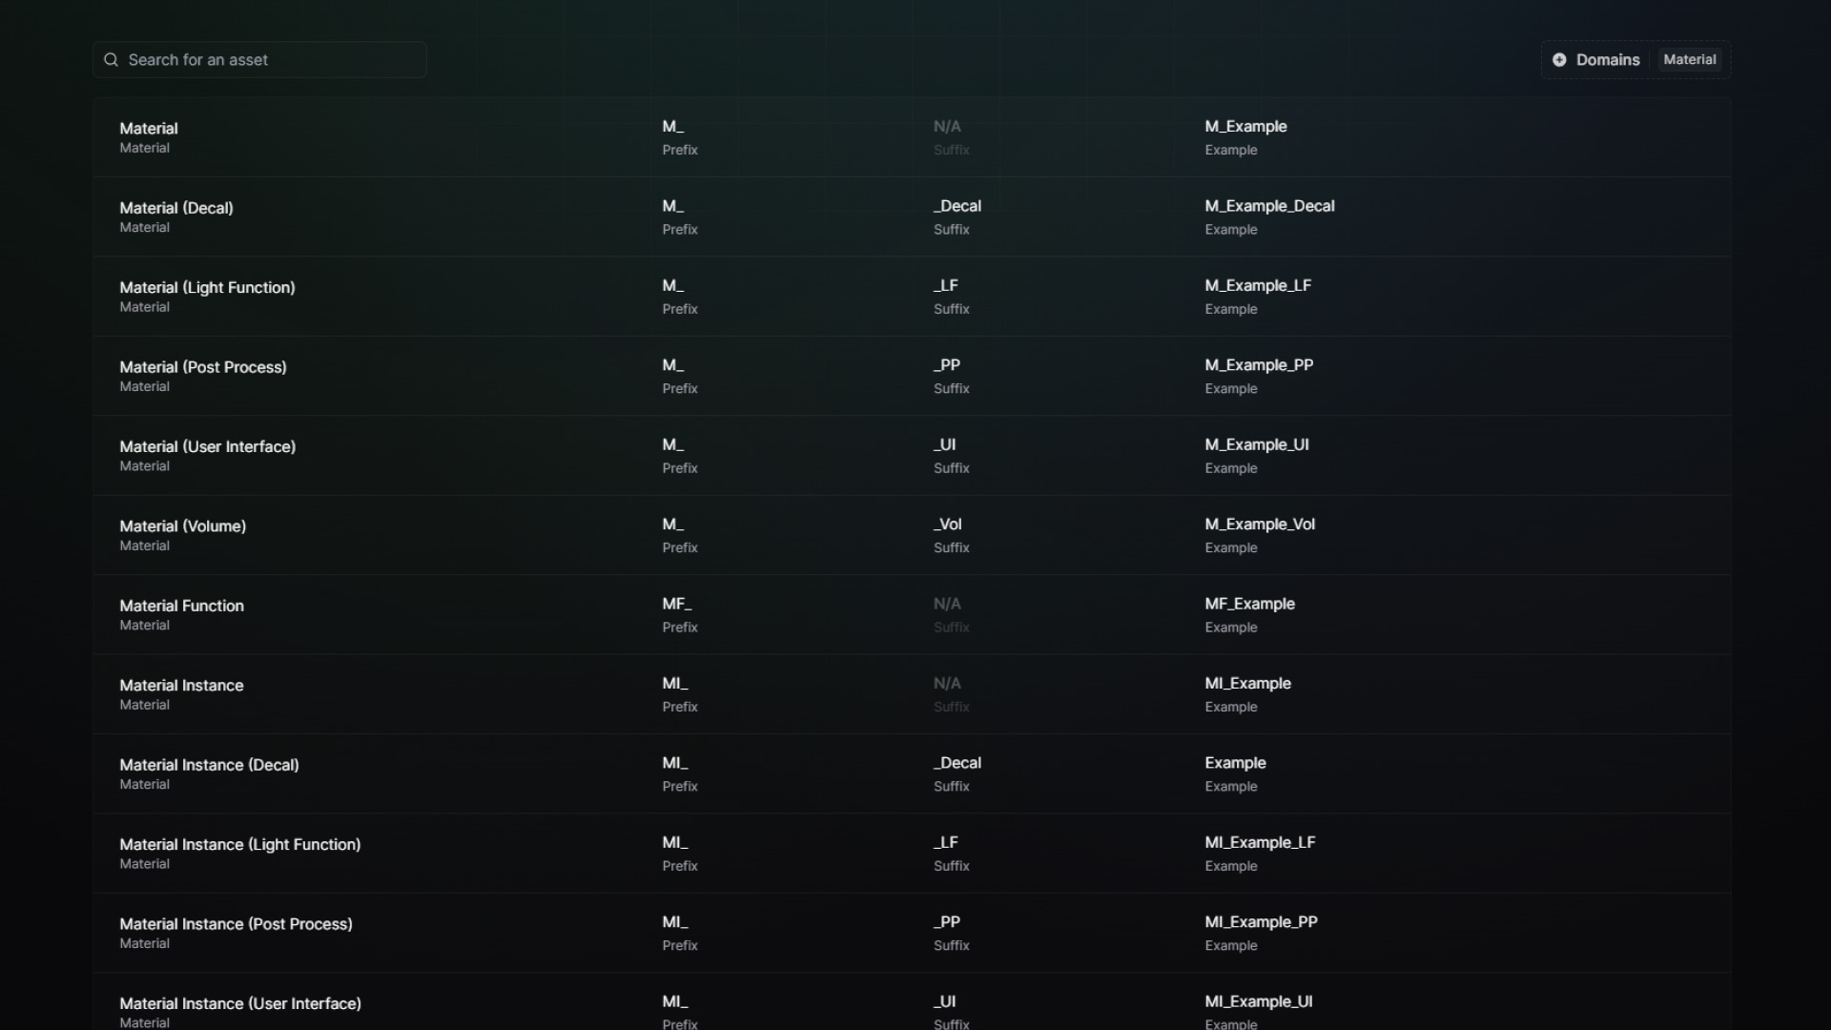Open the Material (Decal) entry

click(381, 215)
